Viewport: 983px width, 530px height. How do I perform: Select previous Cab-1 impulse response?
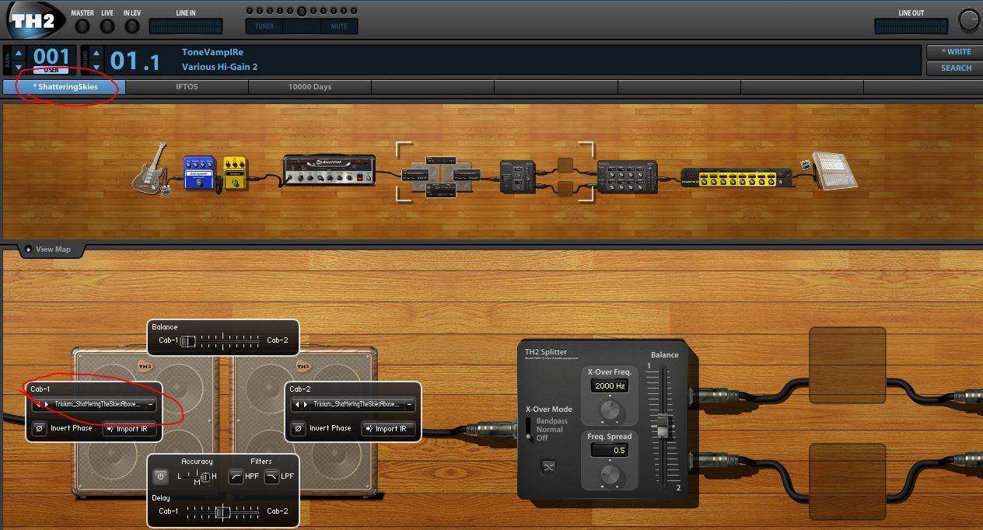point(37,404)
